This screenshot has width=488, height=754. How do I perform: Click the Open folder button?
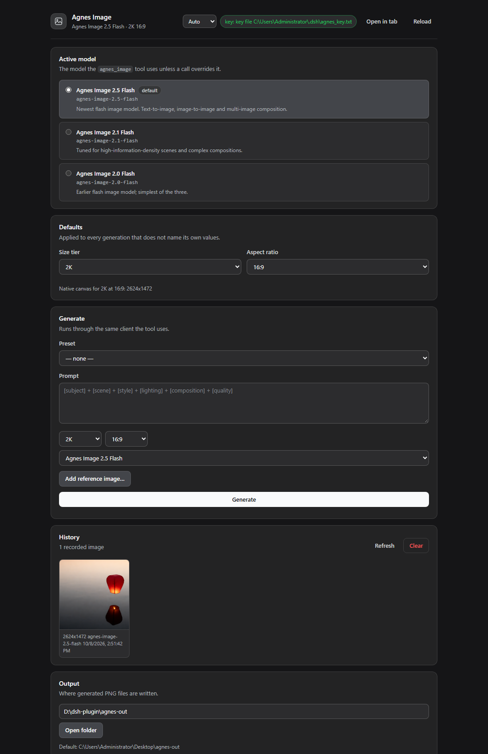pos(81,730)
